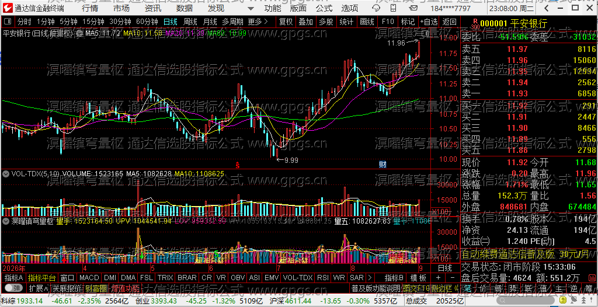
Task: Select the 指标平台 tab
Action: (x=41, y=278)
